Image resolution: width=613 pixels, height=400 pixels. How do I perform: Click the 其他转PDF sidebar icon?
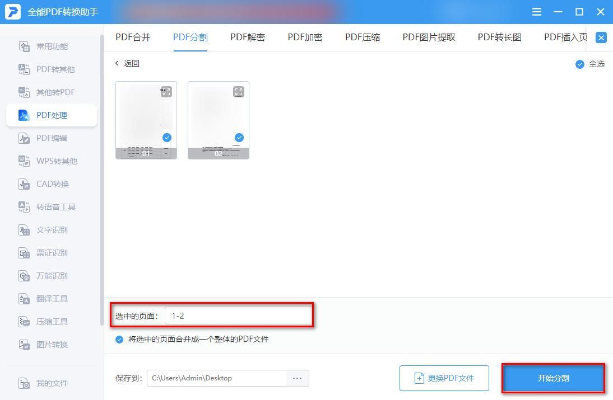[x=24, y=92]
